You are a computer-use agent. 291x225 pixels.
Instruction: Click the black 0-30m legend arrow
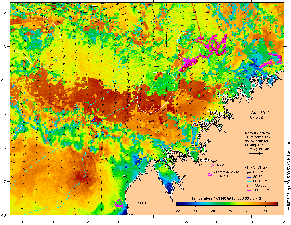249,172
